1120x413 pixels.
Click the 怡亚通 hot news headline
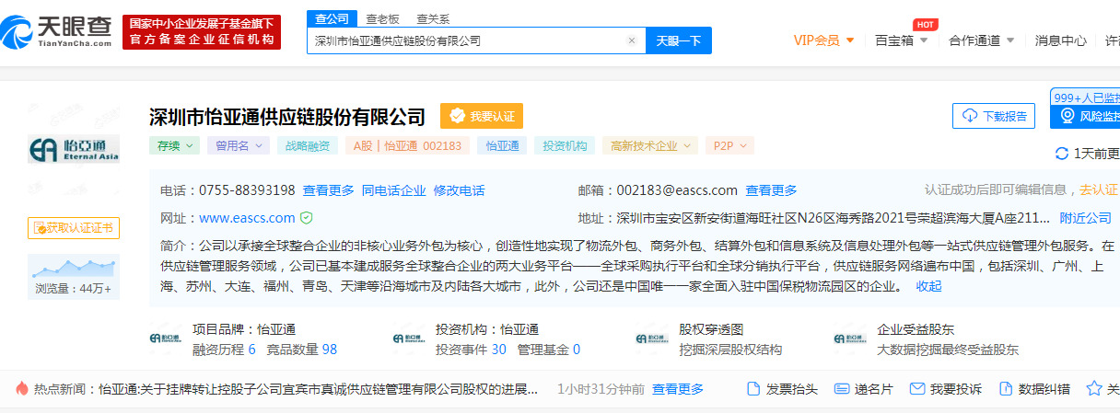point(319,389)
